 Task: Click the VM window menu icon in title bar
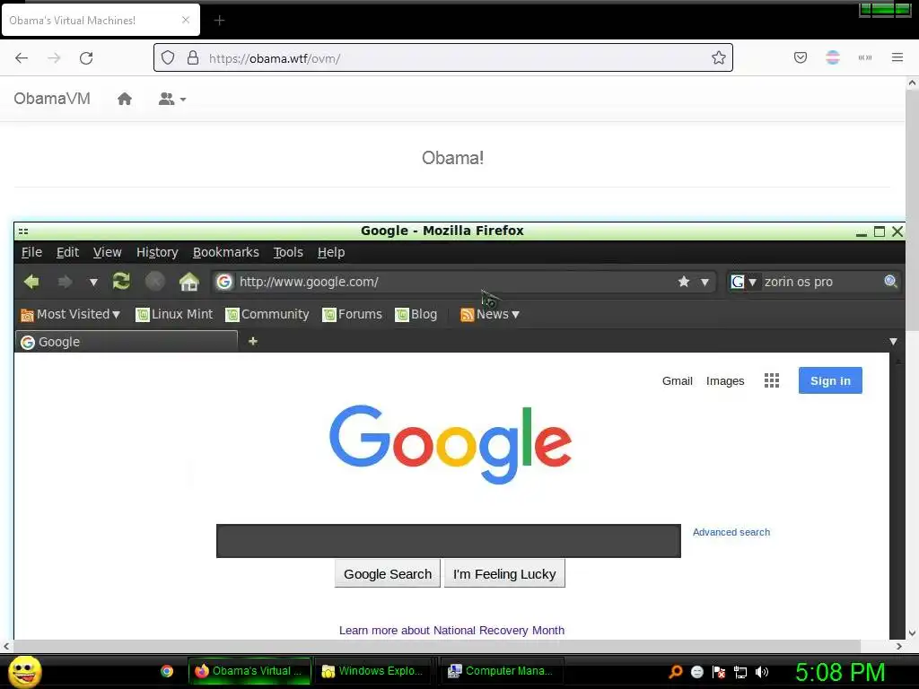click(x=23, y=231)
